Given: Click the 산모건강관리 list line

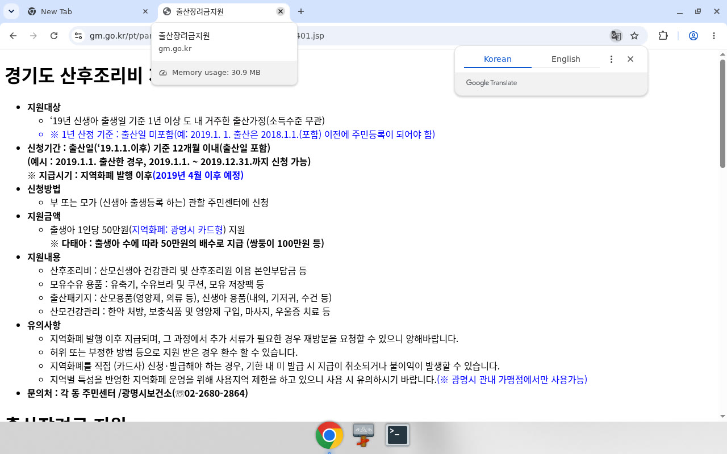Looking at the screenshot, I should (x=190, y=312).
